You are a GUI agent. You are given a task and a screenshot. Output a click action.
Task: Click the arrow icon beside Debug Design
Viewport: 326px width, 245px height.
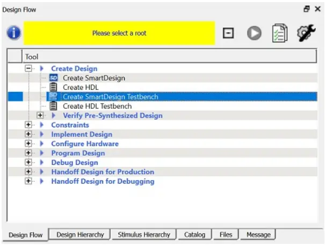coord(41,163)
